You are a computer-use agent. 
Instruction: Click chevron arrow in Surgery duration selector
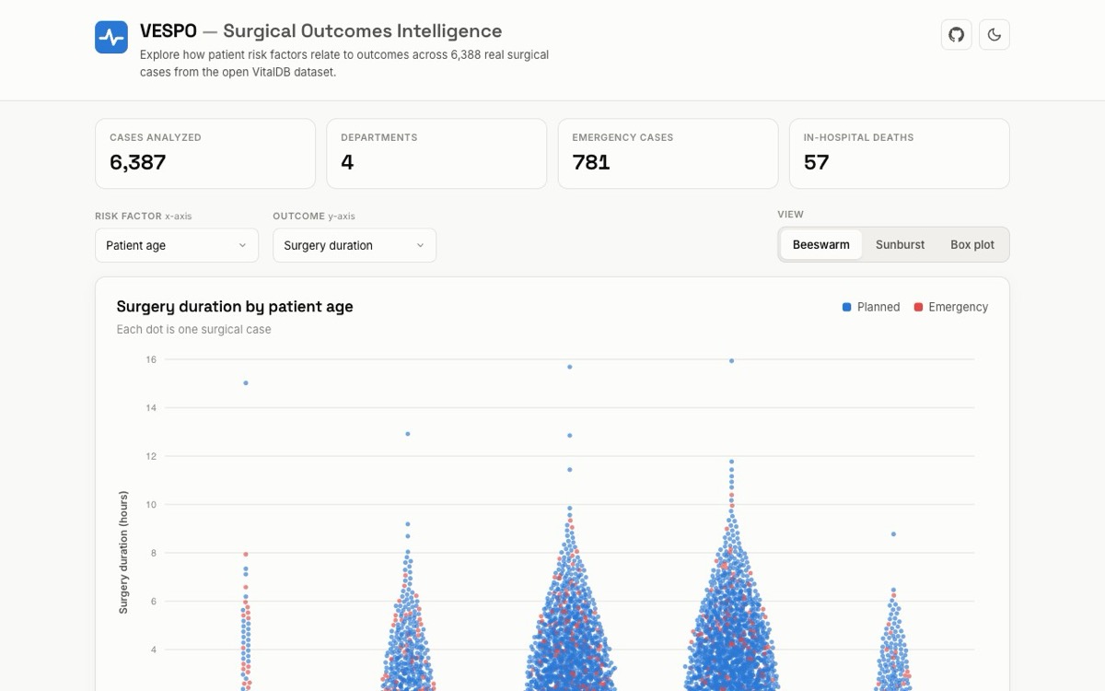[x=420, y=245]
